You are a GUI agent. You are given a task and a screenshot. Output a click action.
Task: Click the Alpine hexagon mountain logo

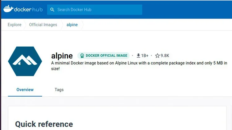[x=25, y=61]
